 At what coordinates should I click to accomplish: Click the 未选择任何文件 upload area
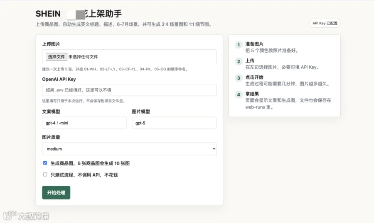point(83,57)
